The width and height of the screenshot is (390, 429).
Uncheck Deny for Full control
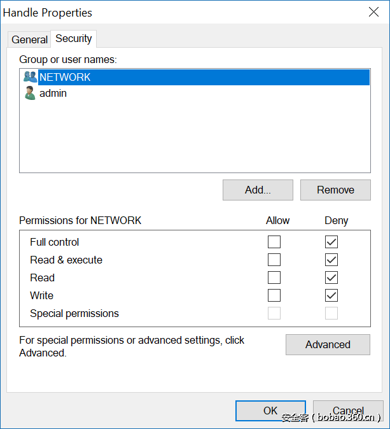(x=331, y=242)
